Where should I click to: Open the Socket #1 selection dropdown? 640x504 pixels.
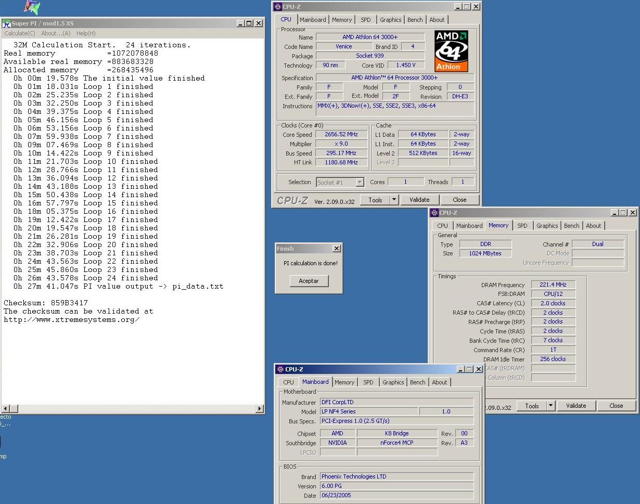tap(340, 182)
